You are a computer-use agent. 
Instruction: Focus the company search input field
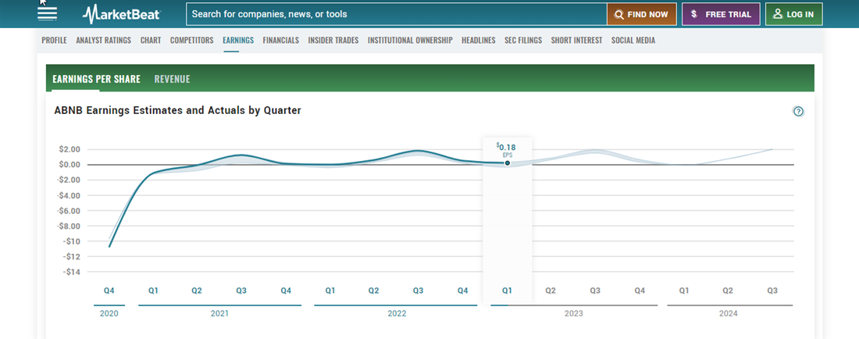(396, 14)
